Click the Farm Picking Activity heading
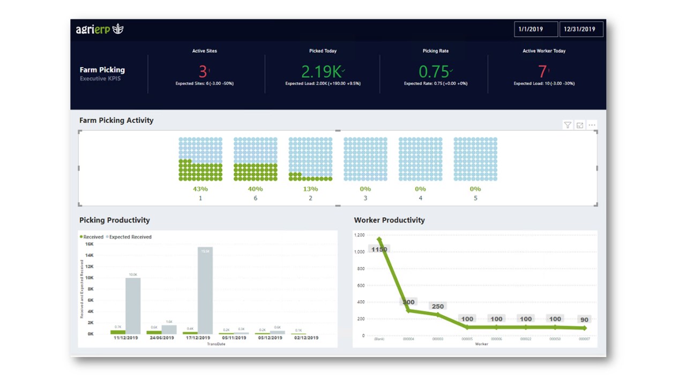This screenshot has width=686, height=386. [x=116, y=121]
